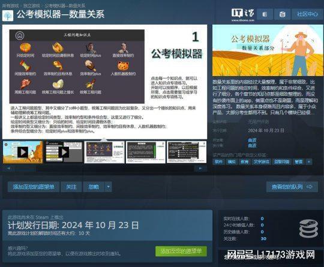Click blue 添加至您的愿望单 button
The image size is (324, 267).
pos(34,187)
